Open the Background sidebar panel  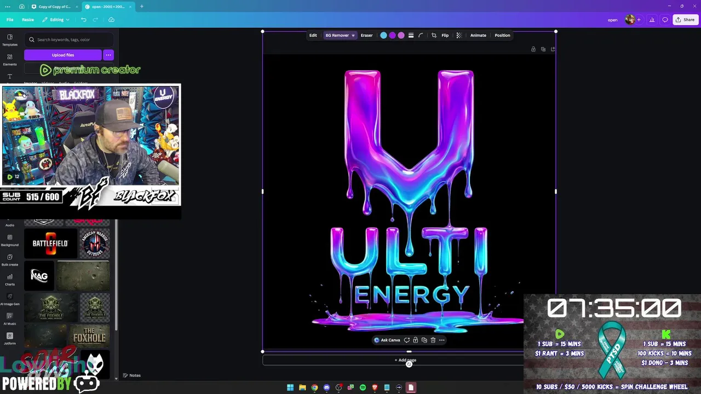click(x=9, y=240)
